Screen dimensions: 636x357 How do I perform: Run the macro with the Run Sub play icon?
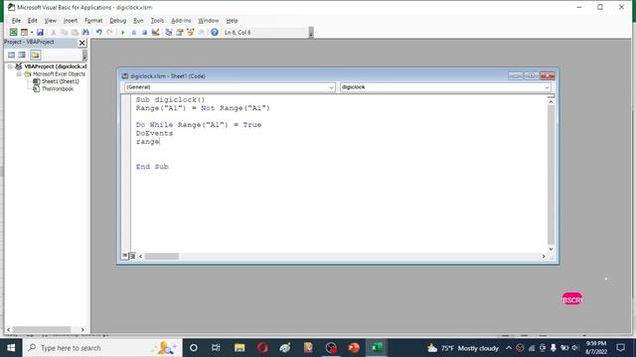123,33
